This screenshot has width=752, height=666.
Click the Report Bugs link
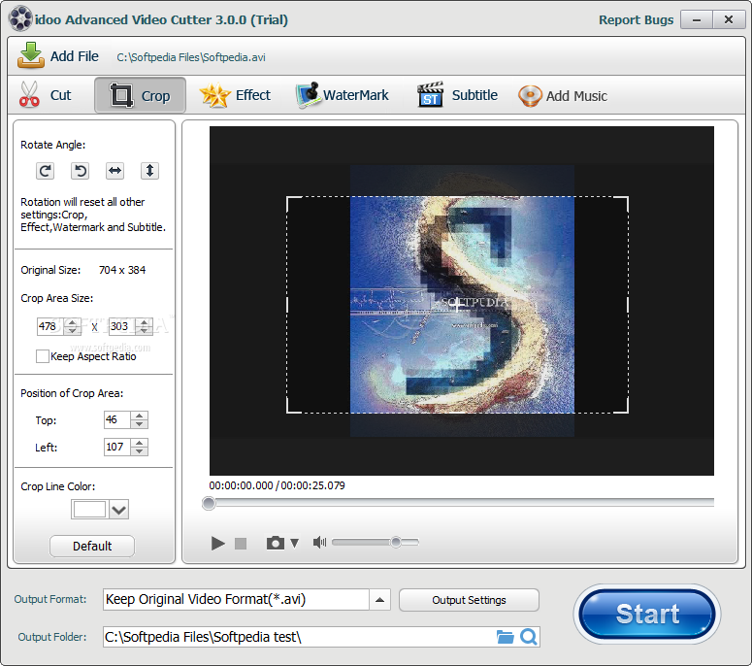pos(636,20)
